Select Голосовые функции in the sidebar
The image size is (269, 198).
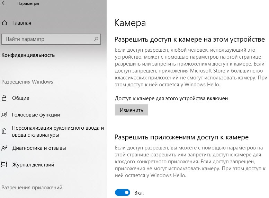[x=36, y=115]
